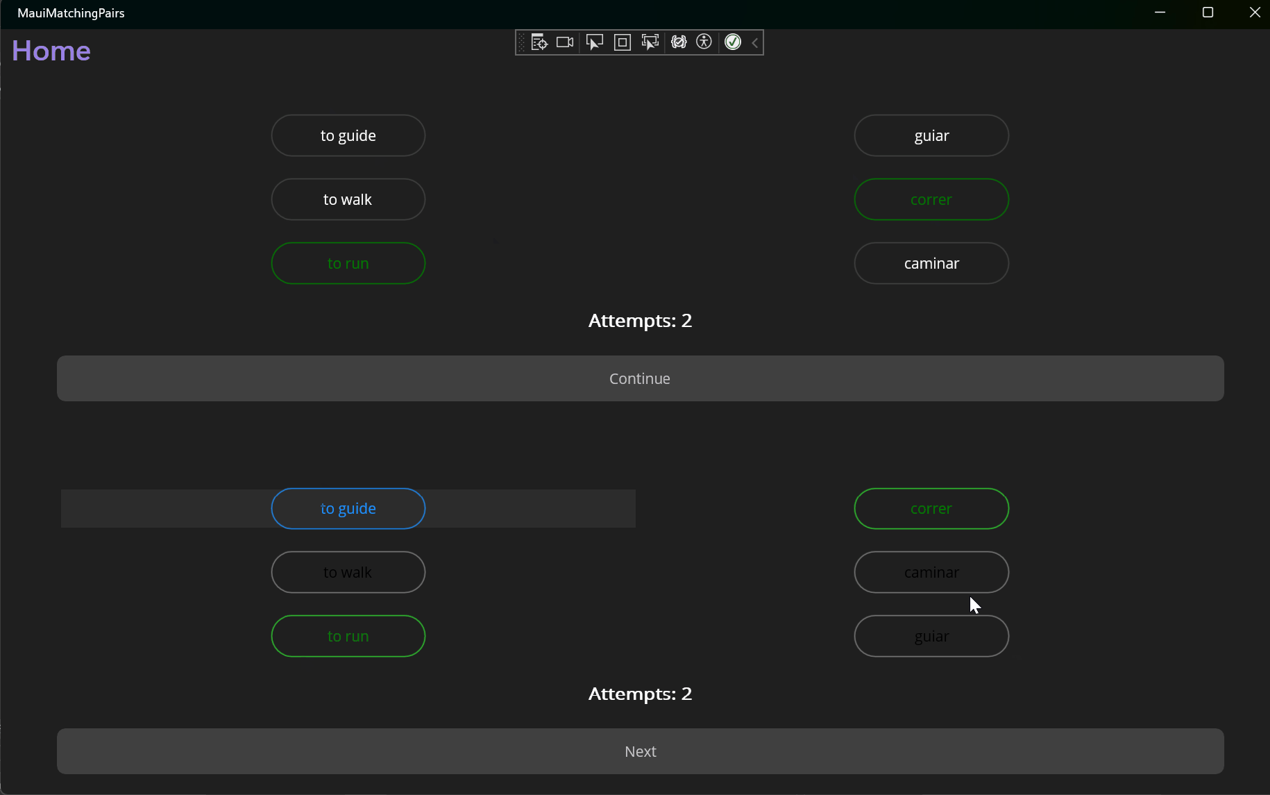
Task: Click the toolbar drag handle dots
Action: coord(521,42)
